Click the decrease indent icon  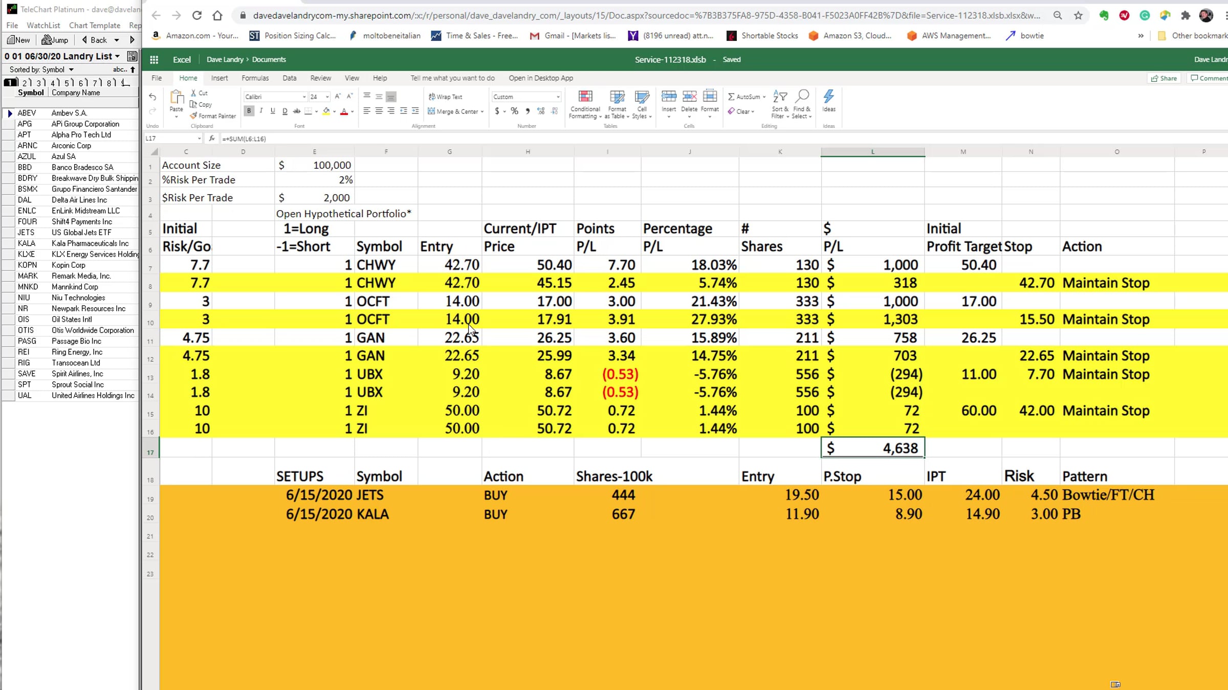[x=403, y=111]
